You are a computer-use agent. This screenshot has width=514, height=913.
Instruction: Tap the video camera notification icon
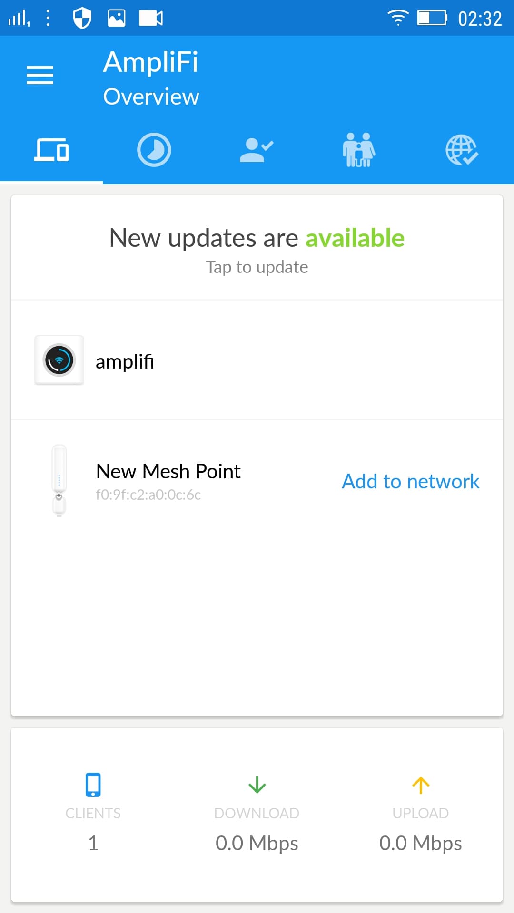pos(151,18)
